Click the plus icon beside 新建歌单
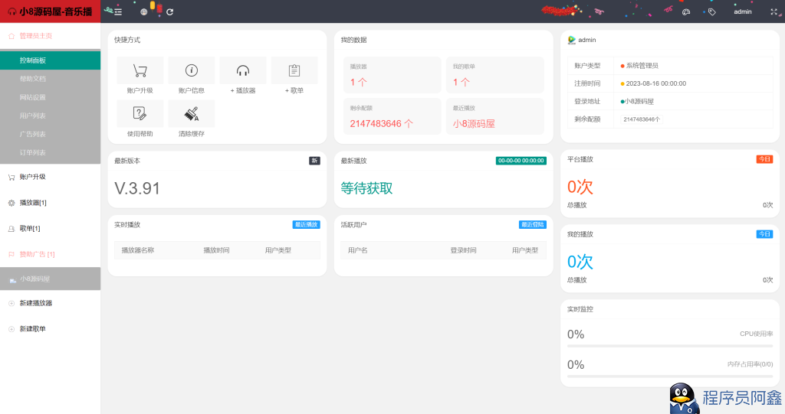Screen dimensions: 785x414 tap(11, 329)
